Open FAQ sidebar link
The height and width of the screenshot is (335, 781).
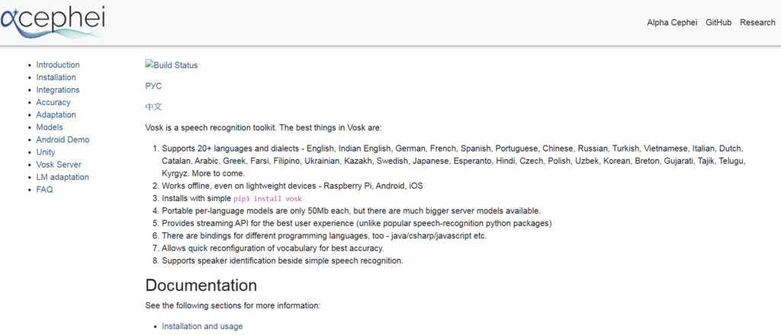coord(44,190)
